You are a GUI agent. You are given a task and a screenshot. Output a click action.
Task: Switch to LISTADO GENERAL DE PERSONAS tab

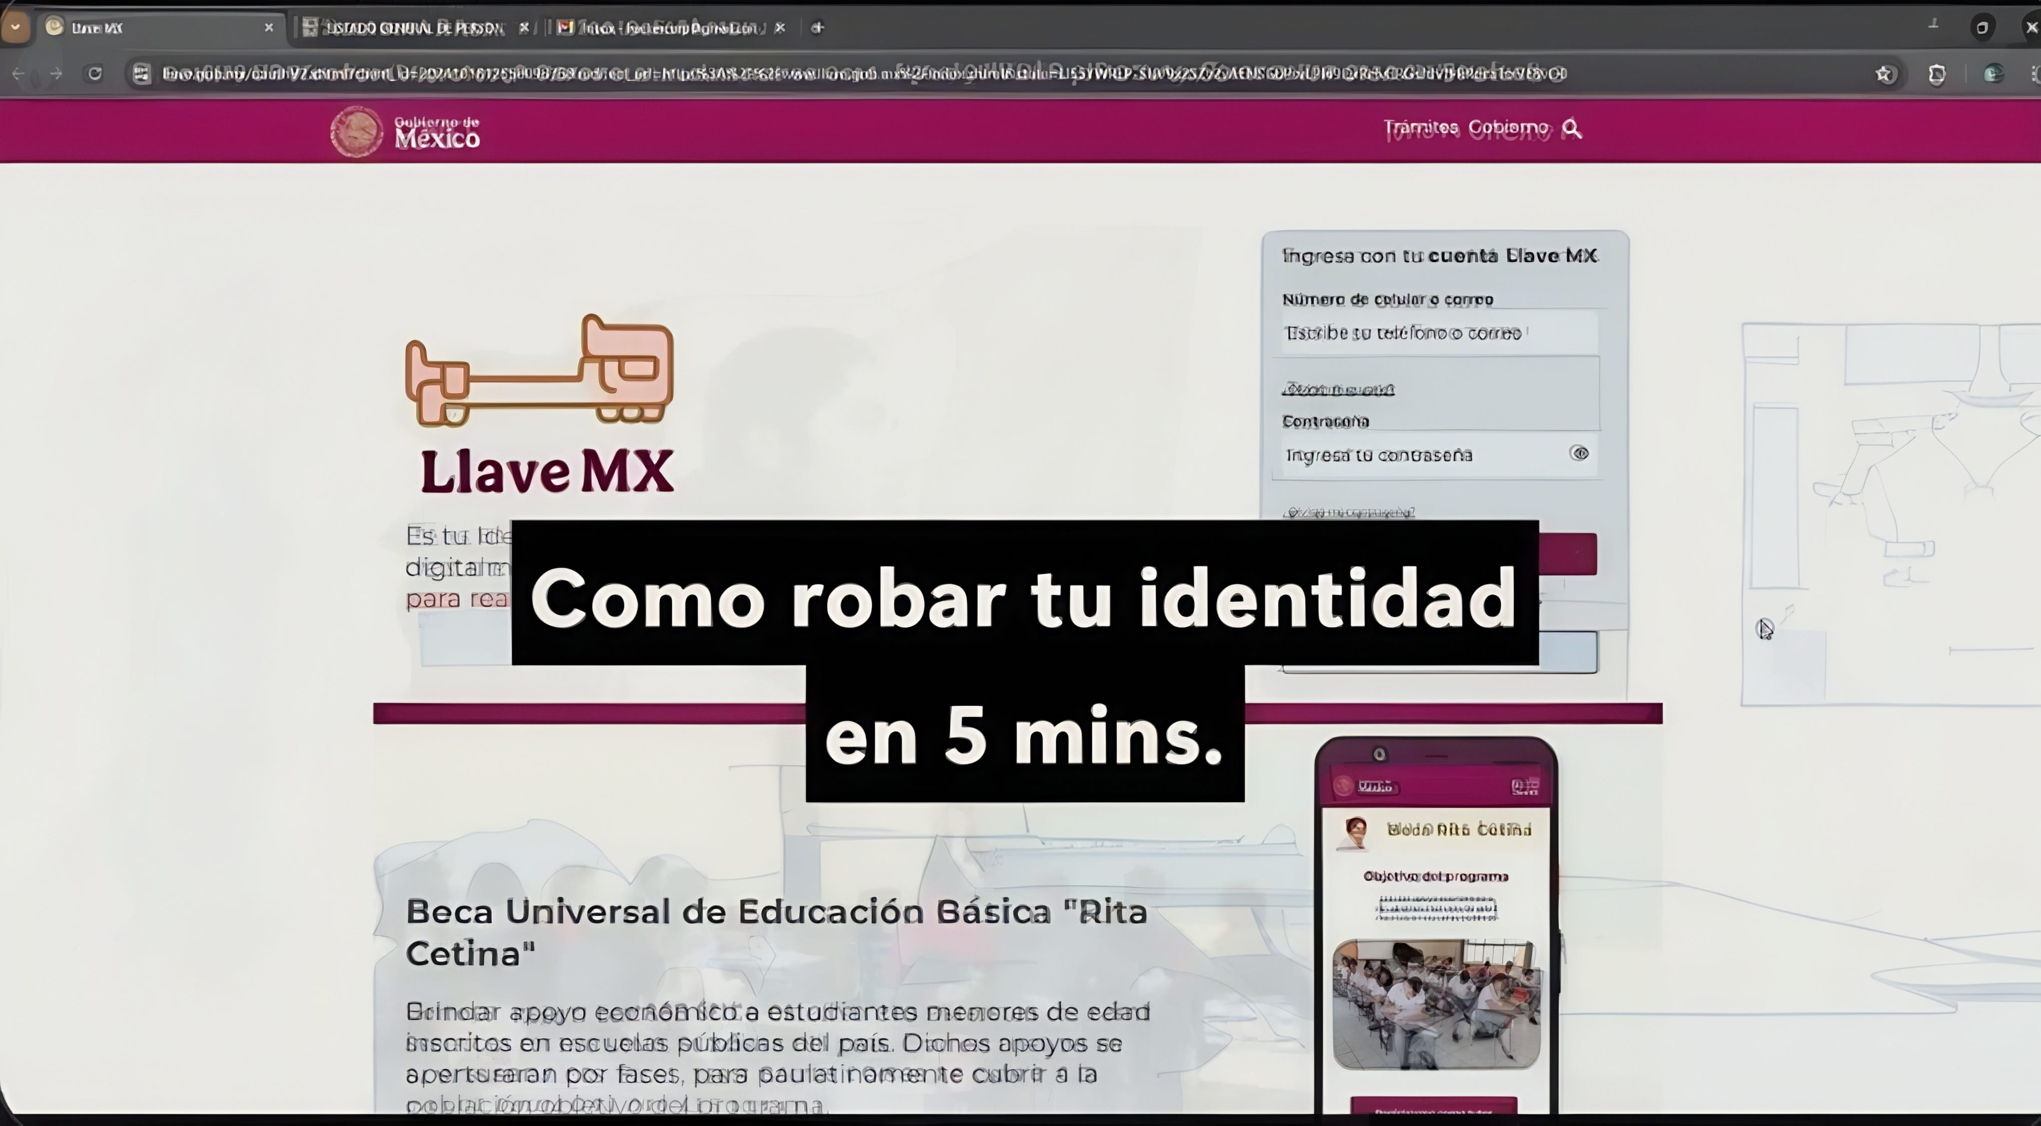click(413, 28)
